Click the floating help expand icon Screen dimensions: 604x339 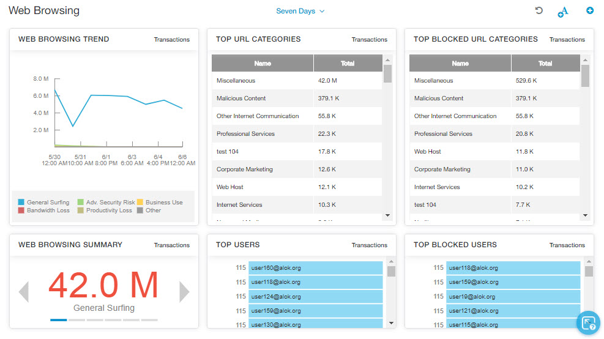(x=588, y=323)
